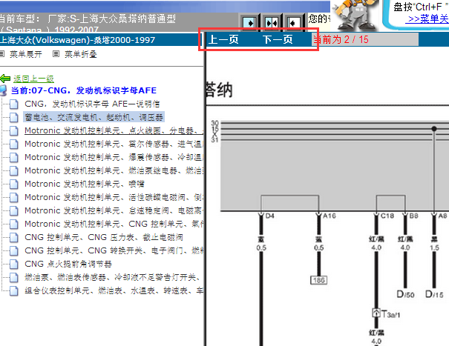
Task: Click 菜单折叠 to collapse the menu
Action: point(81,54)
